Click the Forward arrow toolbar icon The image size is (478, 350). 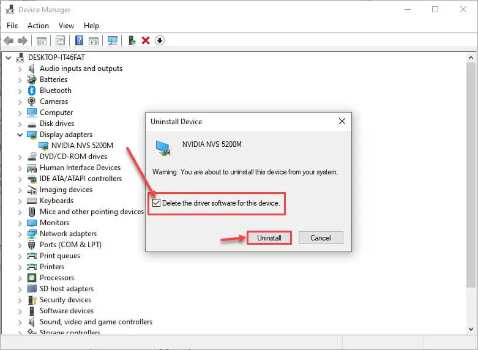23,40
